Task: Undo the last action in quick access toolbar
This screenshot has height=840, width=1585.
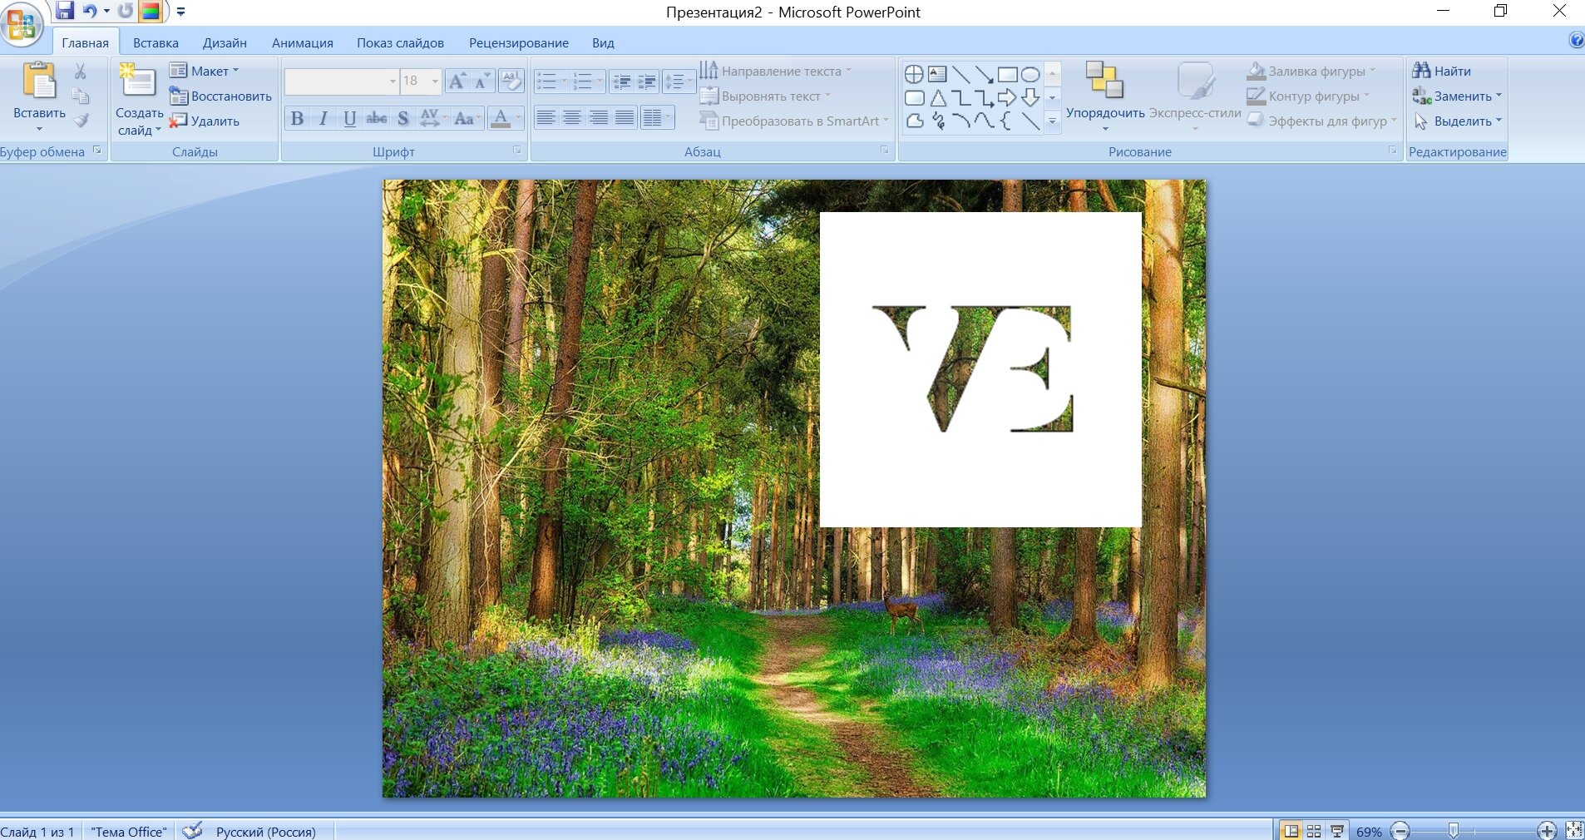Action: tap(90, 11)
